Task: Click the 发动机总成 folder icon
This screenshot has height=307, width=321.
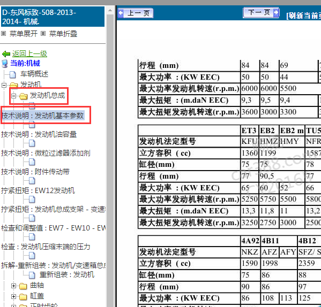Action: [x=24, y=96]
